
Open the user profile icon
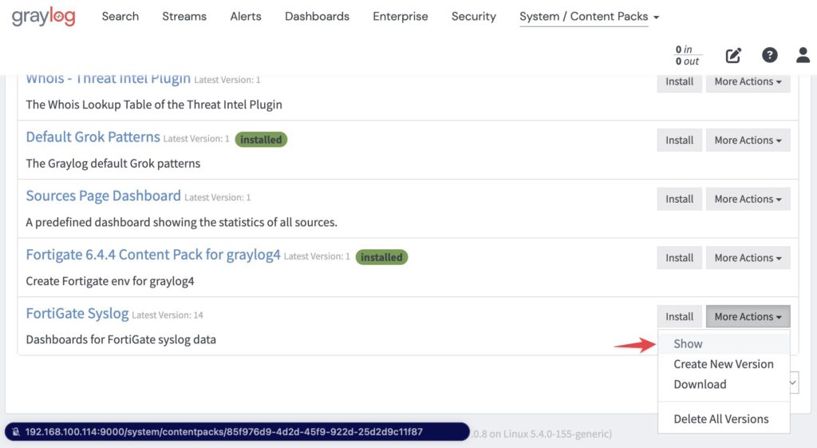tap(803, 55)
